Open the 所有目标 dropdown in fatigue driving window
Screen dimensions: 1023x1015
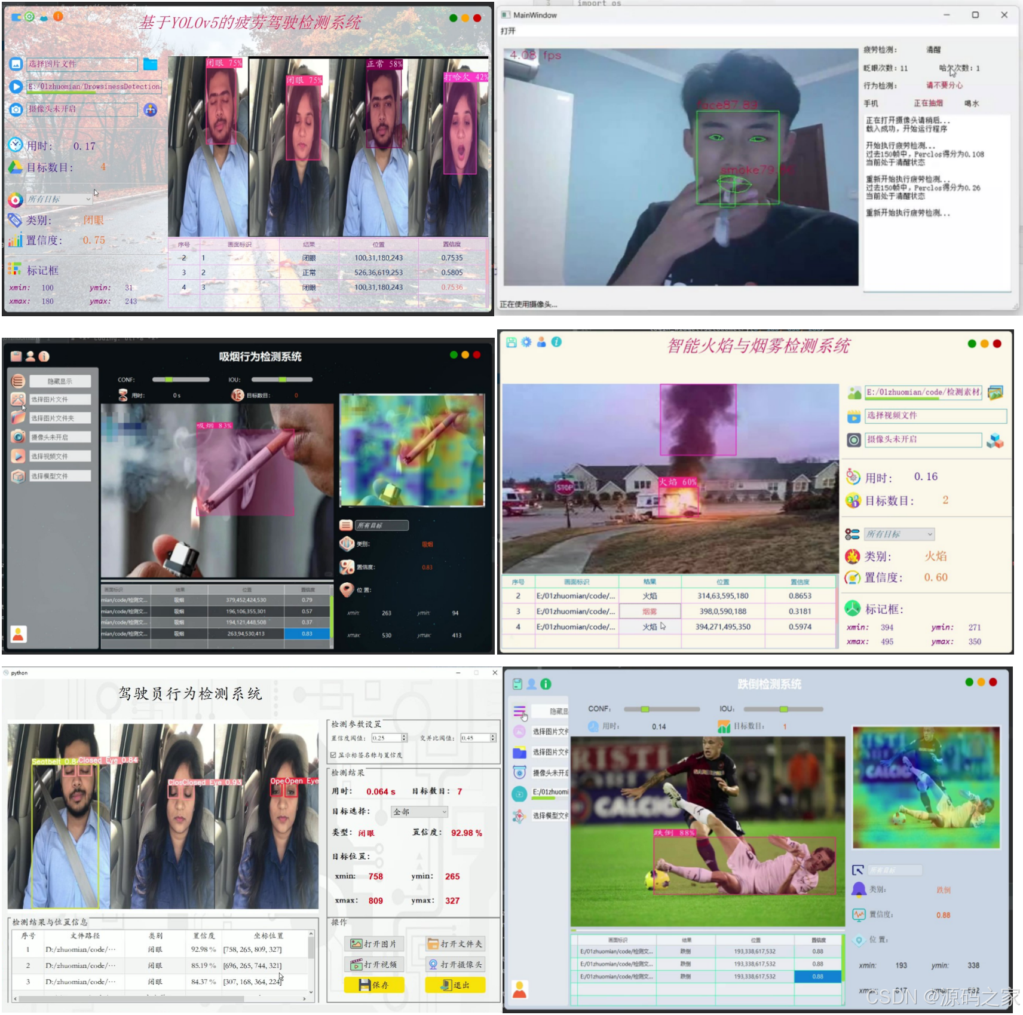(x=59, y=199)
